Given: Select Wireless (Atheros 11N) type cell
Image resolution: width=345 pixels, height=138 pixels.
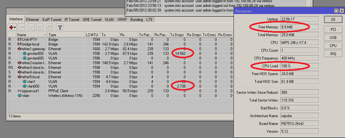Looking at the screenshot, I should point(66,96).
